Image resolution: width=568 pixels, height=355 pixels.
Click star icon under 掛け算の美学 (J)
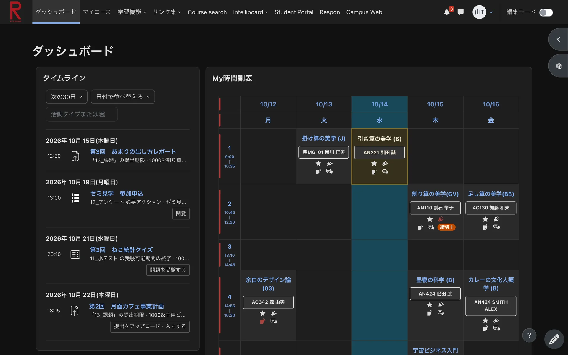(x=318, y=163)
